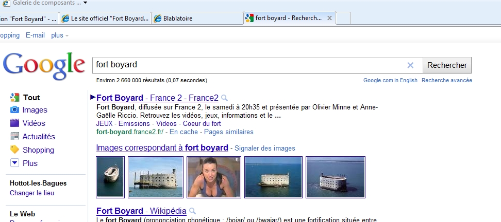
Task: Select Images in the left sidebar
Action: pos(35,110)
